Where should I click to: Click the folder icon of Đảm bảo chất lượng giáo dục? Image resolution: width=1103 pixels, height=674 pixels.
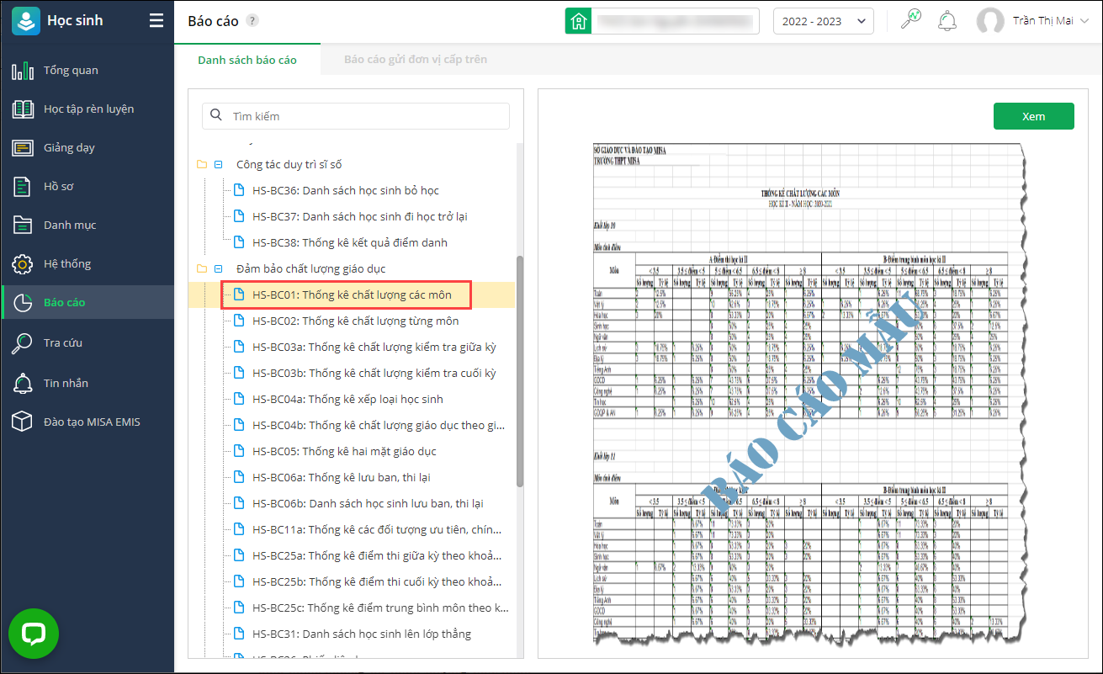(202, 268)
